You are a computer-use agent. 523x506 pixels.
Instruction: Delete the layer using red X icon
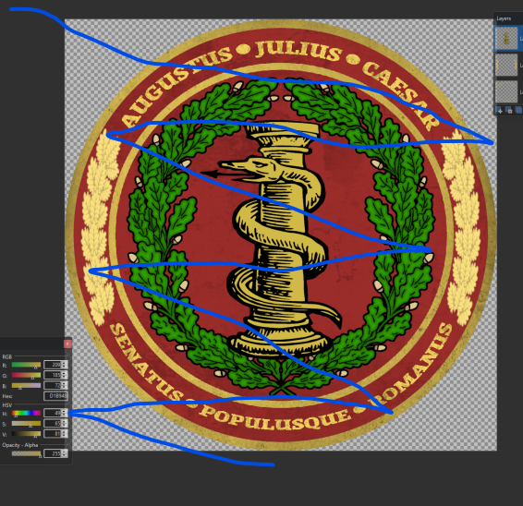(x=509, y=110)
